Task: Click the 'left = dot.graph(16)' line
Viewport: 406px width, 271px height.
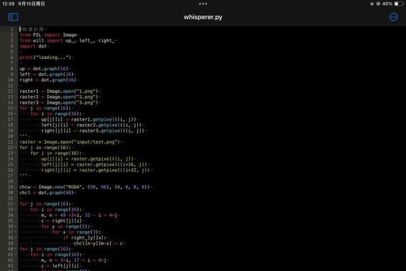Action: (x=47, y=75)
